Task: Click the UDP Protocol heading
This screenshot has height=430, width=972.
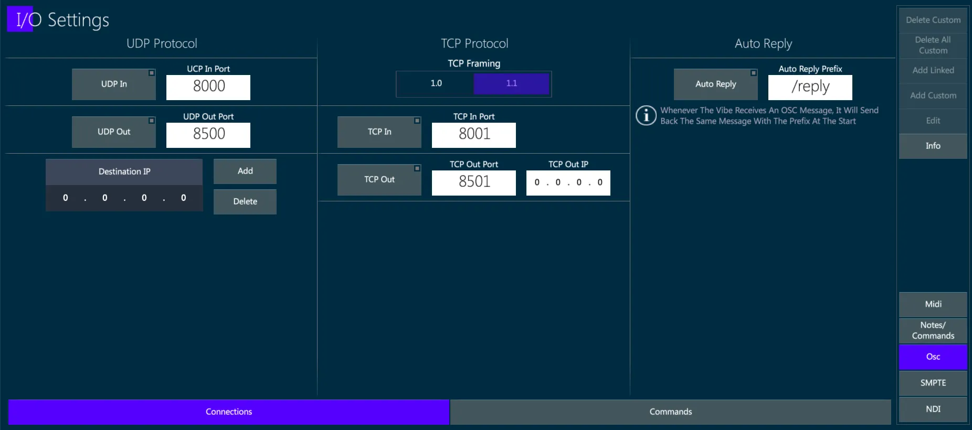Action: click(x=162, y=44)
